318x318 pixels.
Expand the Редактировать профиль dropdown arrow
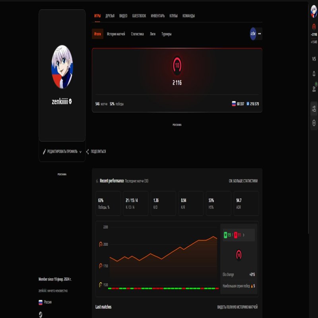pyautogui.click(x=81, y=151)
